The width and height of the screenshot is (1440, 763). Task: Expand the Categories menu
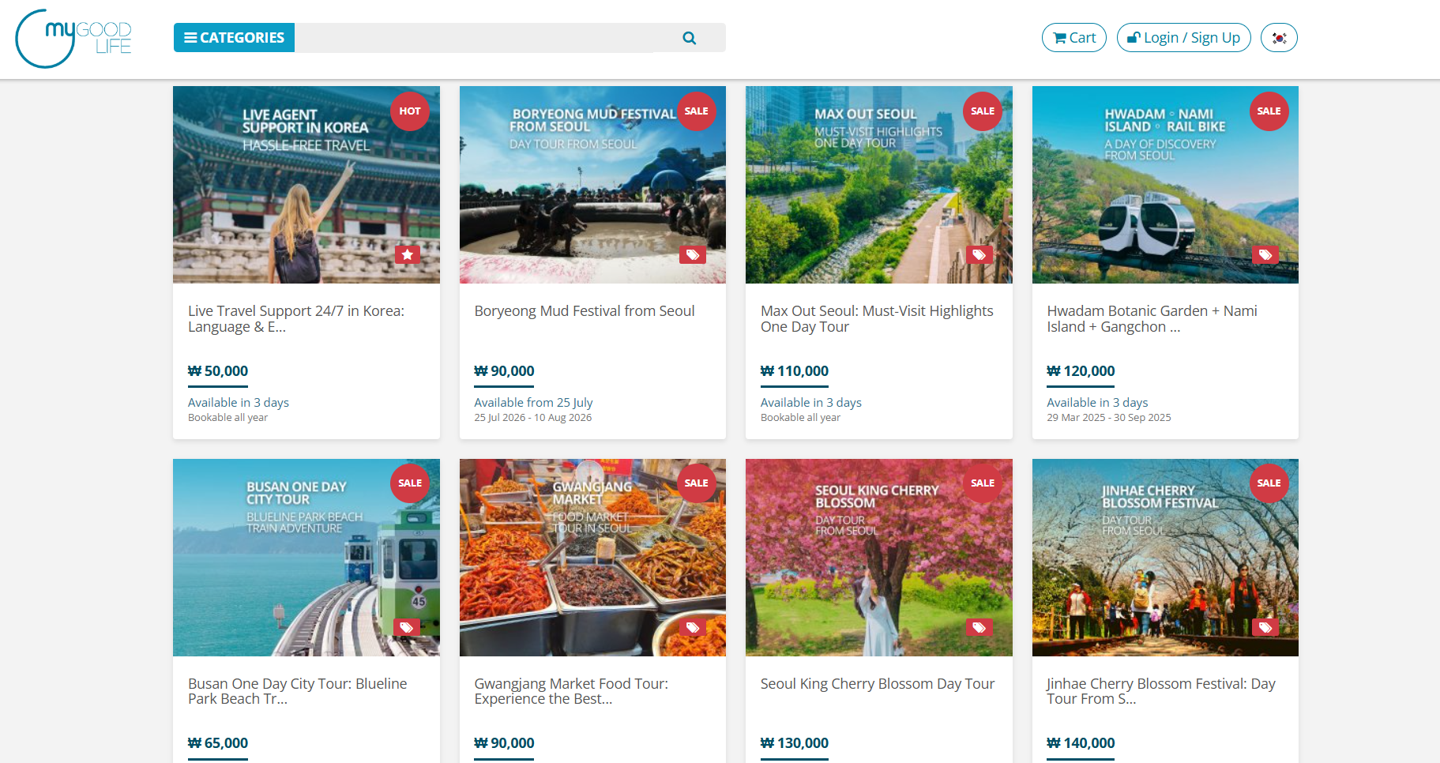234,38
